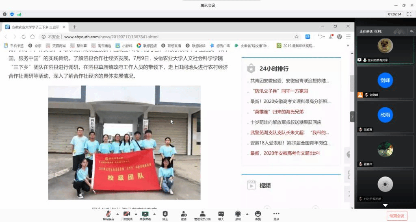This screenshot has width=416, height=222.
Task: Open the 邀请 (Invite) participants icon
Action: [184, 214]
